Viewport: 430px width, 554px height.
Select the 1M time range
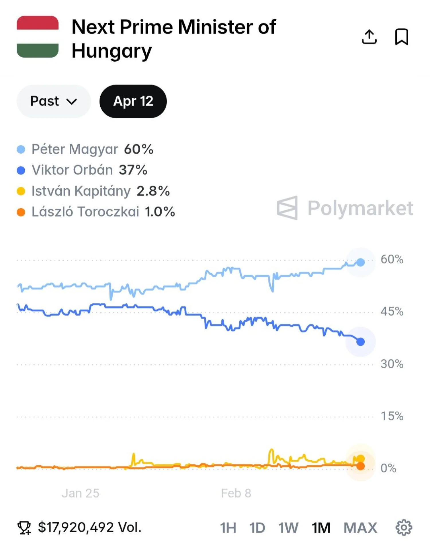pyautogui.click(x=321, y=528)
